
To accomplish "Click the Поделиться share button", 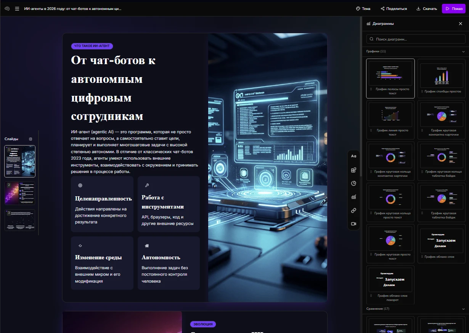I will [394, 8].
